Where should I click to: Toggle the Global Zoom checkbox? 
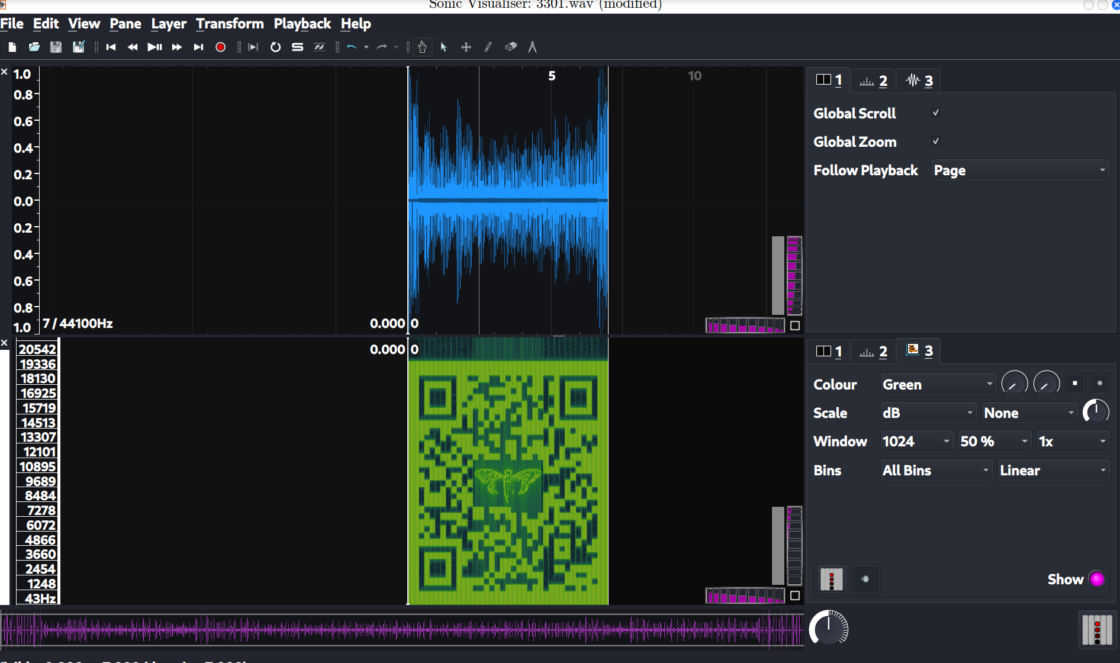point(936,141)
